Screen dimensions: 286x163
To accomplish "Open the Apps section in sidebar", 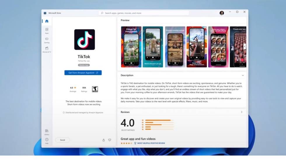I will pyautogui.click(x=47, y=30).
